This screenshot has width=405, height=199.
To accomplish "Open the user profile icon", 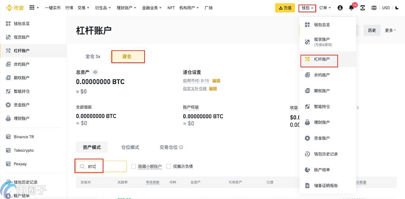I will (x=340, y=8).
